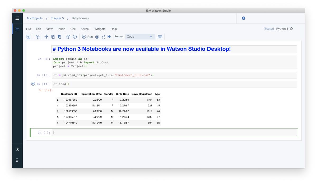Open the Widgets menu

(x=99, y=29)
